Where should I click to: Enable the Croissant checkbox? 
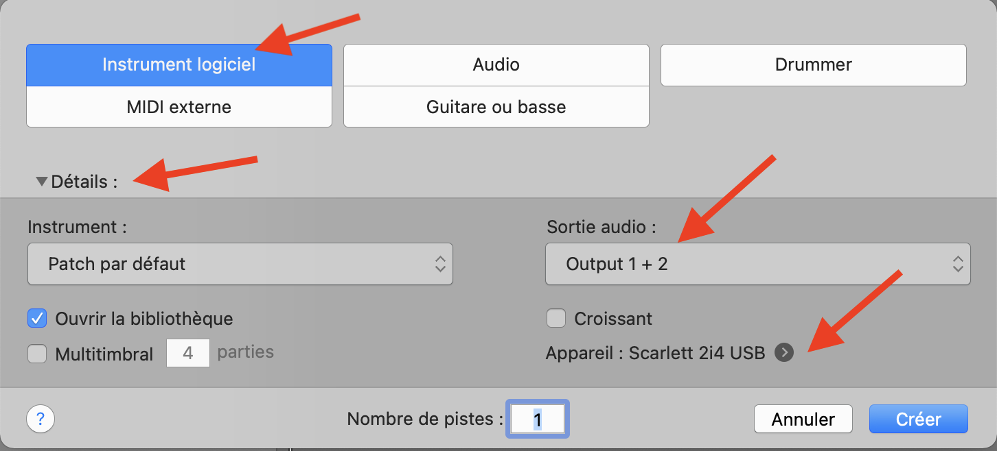[556, 319]
